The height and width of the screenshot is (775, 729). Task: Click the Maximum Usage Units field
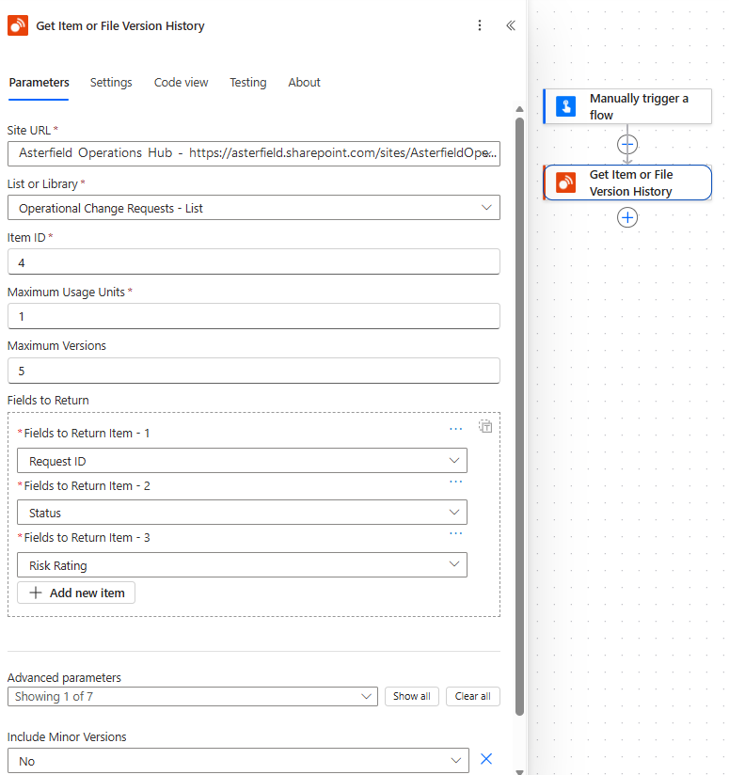pos(254,316)
